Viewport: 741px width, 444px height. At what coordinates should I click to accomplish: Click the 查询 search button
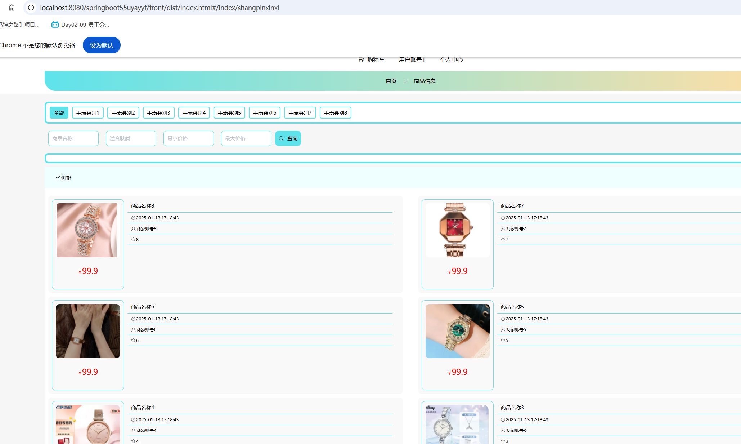288,138
